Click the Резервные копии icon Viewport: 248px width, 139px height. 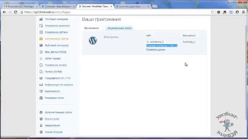click(41, 98)
